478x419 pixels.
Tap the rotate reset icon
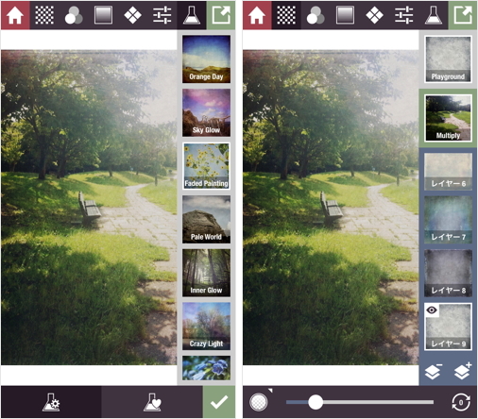(461, 402)
